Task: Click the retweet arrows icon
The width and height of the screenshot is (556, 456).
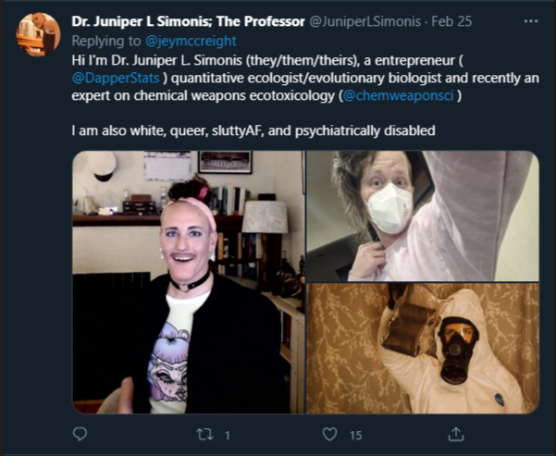Action: point(205,435)
